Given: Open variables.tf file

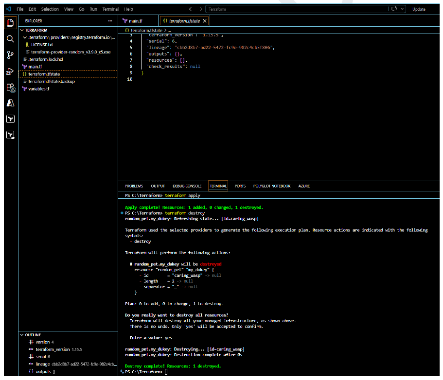Looking at the screenshot, I should coord(68,88).
